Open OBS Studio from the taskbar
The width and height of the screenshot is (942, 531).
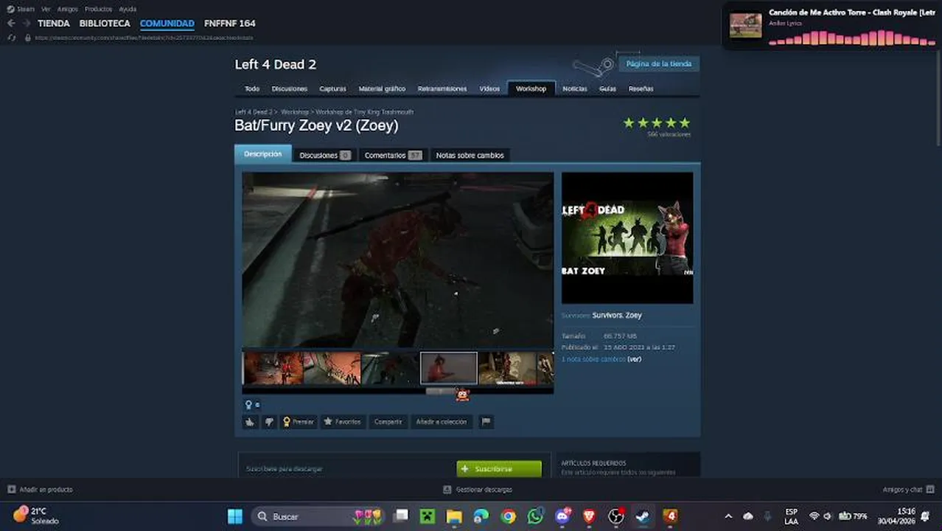616,516
